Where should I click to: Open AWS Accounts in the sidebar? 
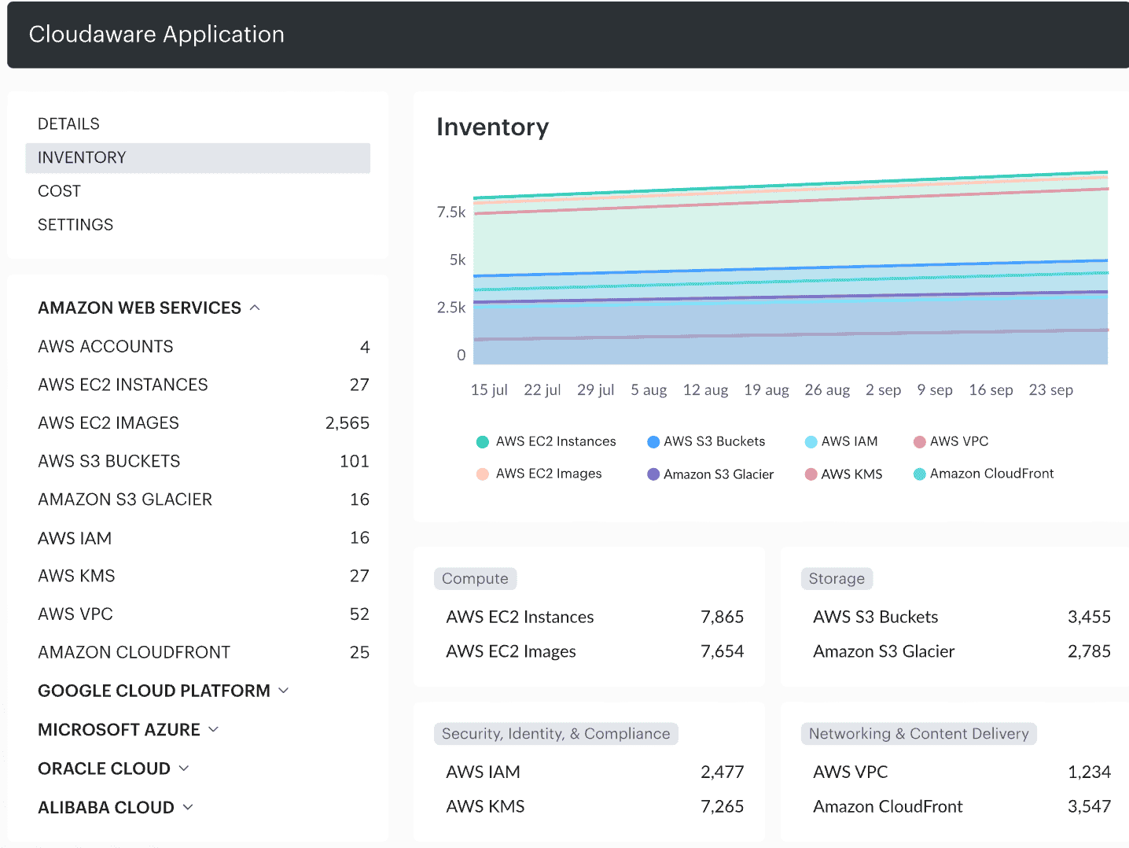point(204,347)
